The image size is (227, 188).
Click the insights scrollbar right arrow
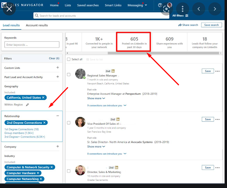point(221,53)
